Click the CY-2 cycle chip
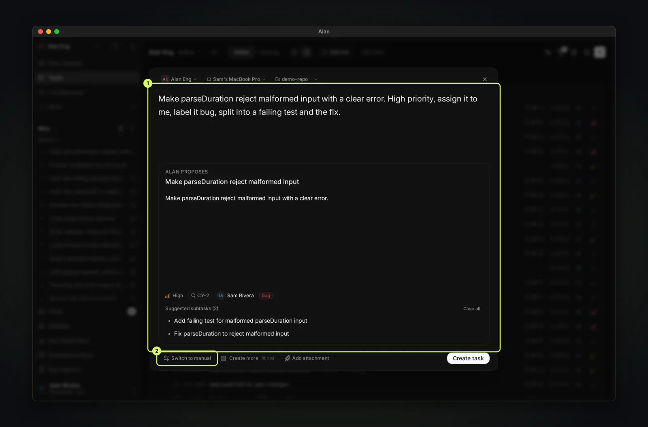 click(200, 296)
